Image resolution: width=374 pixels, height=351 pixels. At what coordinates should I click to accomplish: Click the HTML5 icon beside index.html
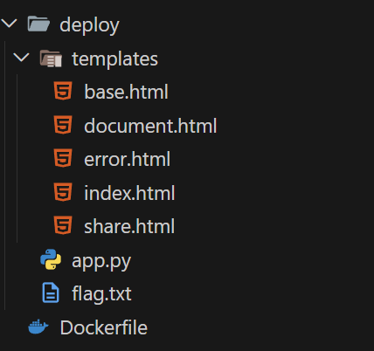(63, 192)
